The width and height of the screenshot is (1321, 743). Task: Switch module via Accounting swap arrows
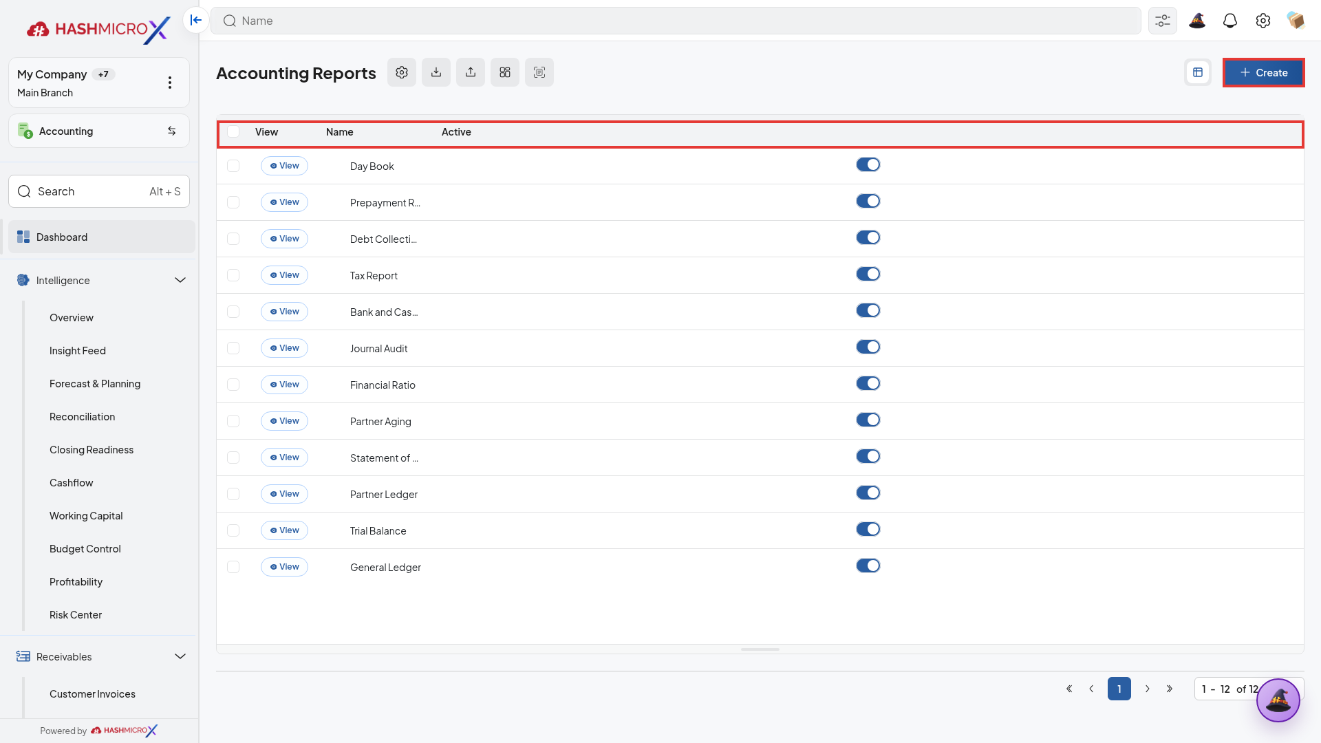tap(172, 131)
